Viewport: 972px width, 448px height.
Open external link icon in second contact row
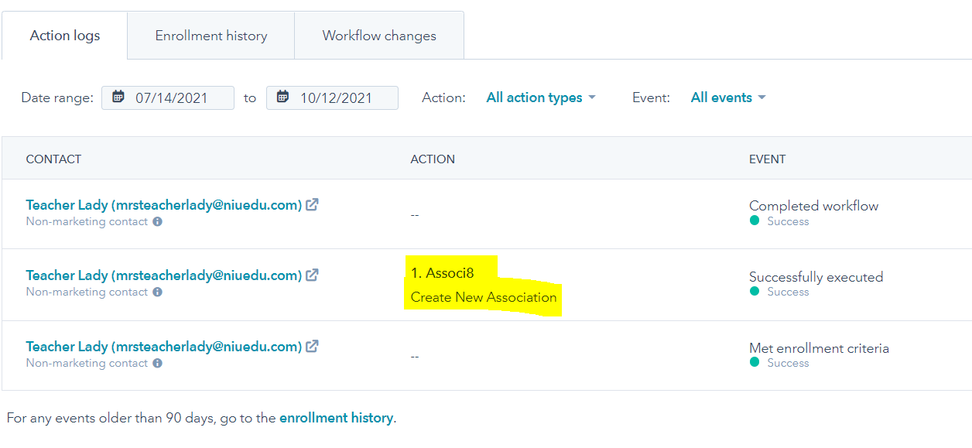coord(312,275)
